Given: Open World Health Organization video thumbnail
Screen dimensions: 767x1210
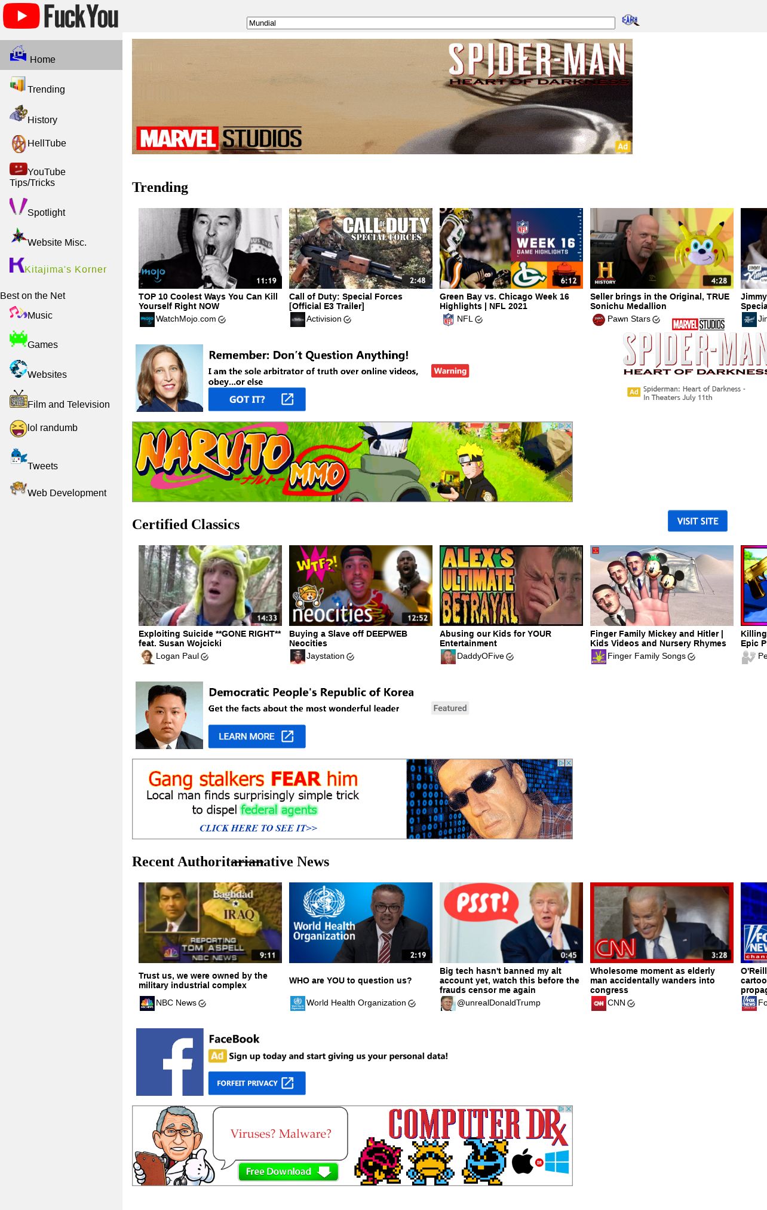Looking at the screenshot, I should (361, 922).
